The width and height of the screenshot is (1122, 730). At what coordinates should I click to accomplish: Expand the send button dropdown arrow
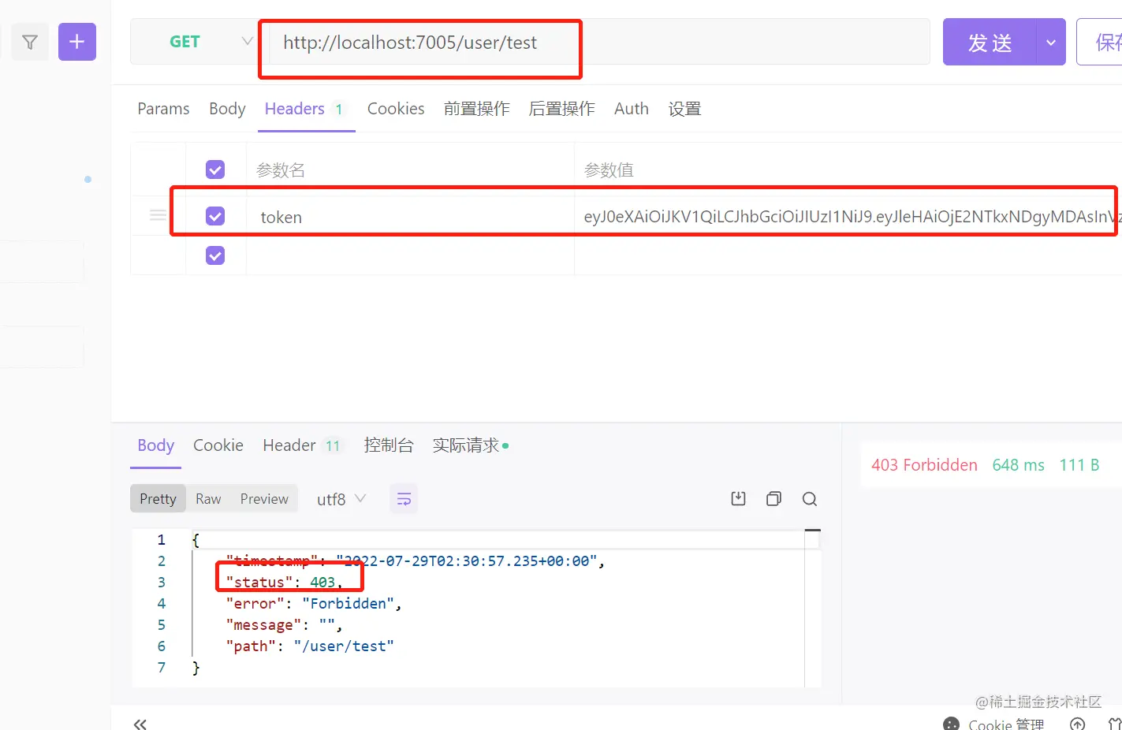(x=1051, y=42)
